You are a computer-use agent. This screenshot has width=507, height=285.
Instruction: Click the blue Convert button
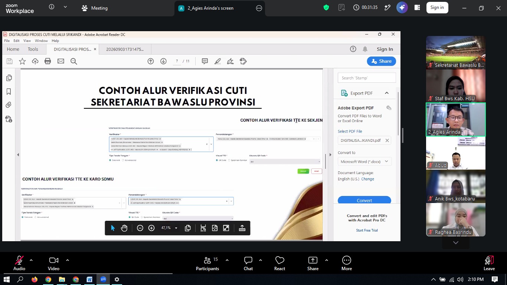(x=364, y=200)
